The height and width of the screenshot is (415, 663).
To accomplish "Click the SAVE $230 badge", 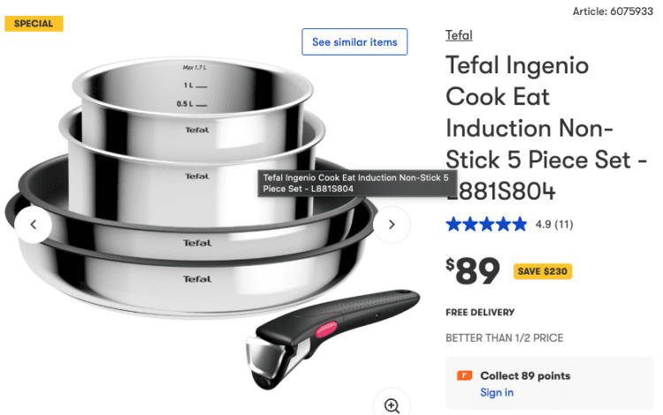I will pyautogui.click(x=543, y=271).
